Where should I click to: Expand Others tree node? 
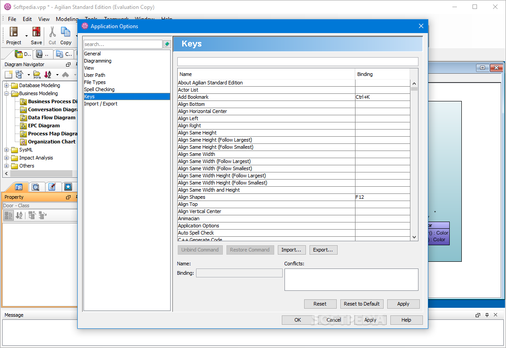(x=6, y=166)
